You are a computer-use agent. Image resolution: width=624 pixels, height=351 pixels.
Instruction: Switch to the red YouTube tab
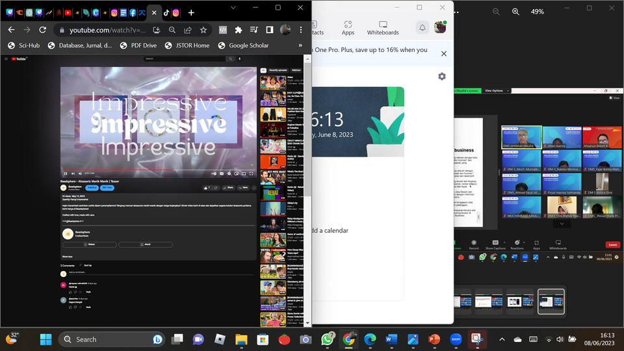coord(68,13)
